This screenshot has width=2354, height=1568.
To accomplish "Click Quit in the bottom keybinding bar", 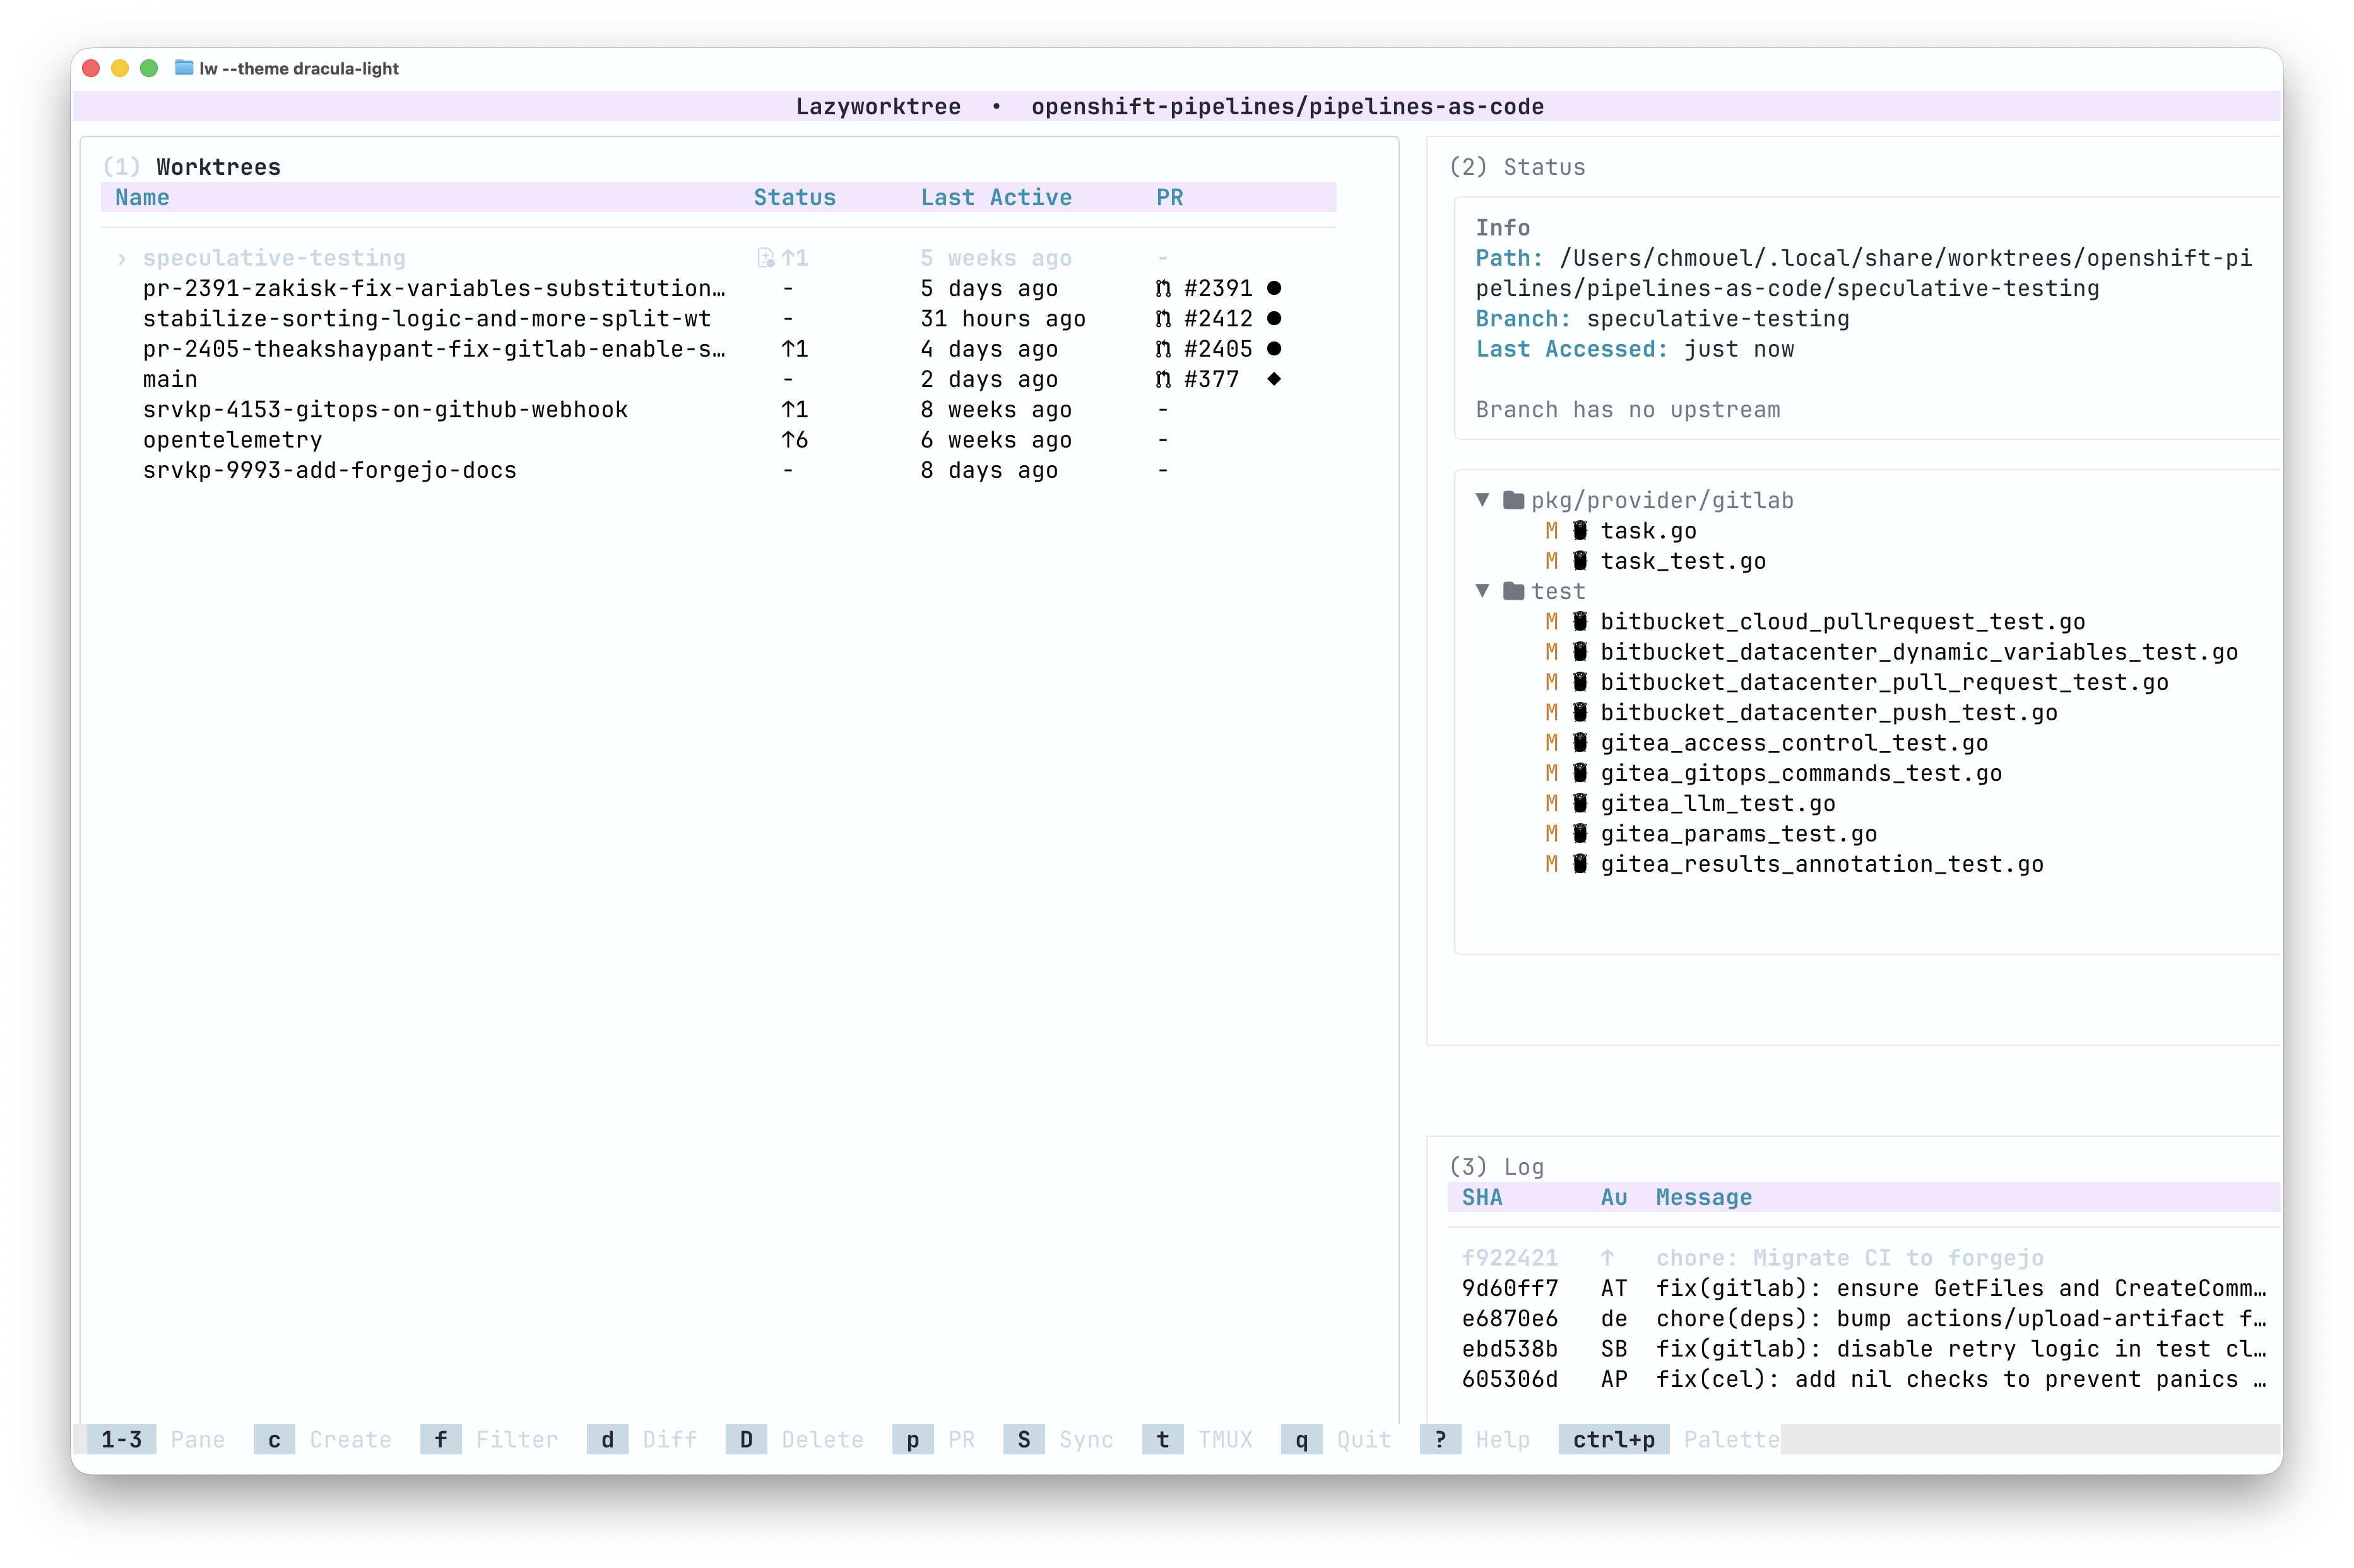I will (x=1363, y=1440).
